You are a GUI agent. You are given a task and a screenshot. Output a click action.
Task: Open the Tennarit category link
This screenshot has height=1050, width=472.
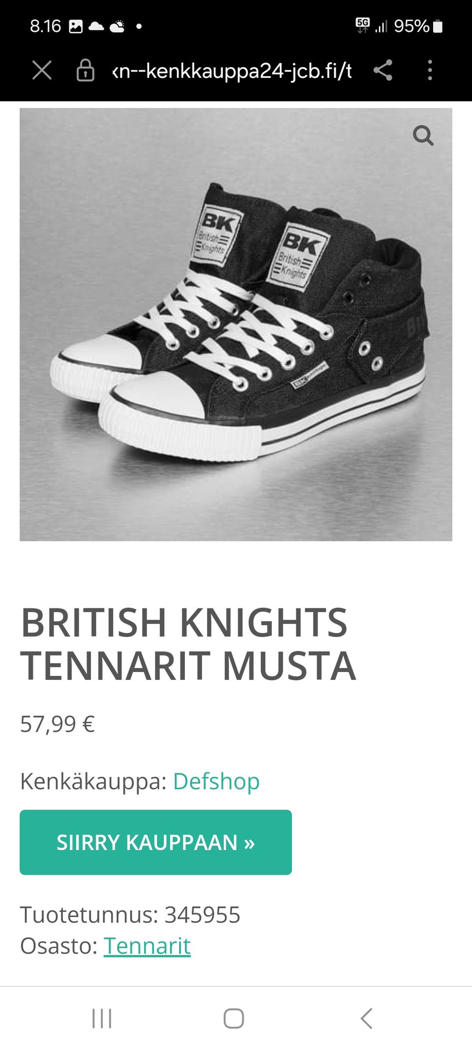147,946
